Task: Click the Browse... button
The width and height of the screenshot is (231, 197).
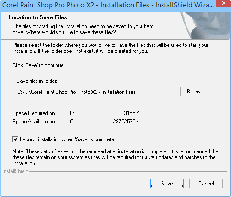Action: pyautogui.click(x=197, y=92)
